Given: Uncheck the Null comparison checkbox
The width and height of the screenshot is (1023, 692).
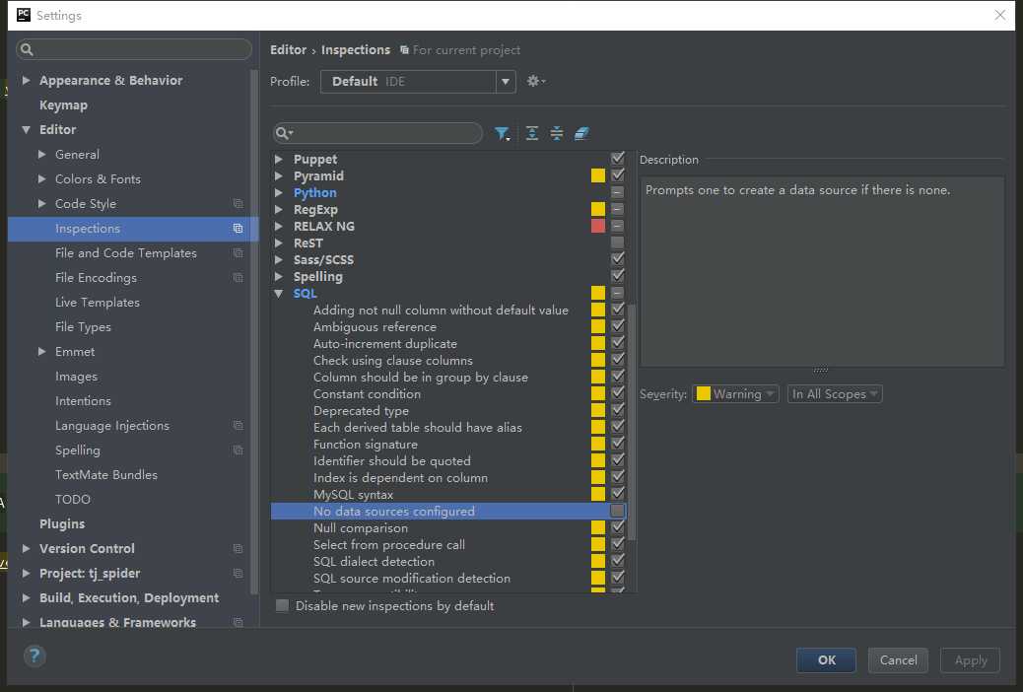Looking at the screenshot, I should pos(617,527).
